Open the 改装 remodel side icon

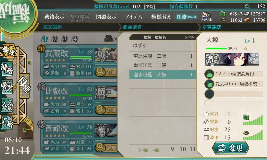pyautogui.click(x=7, y=87)
